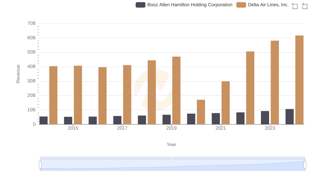This screenshot has height=180, width=312.
Task: Toggle Delta Air Lines legend swatch
Action: coord(241,5)
